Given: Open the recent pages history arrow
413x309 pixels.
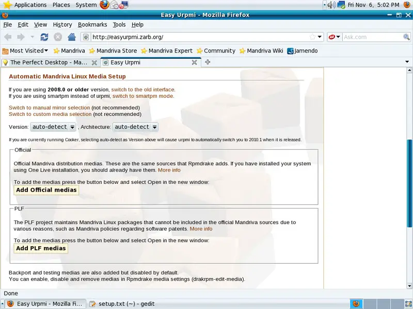Looking at the screenshot, I should pos(32,37).
